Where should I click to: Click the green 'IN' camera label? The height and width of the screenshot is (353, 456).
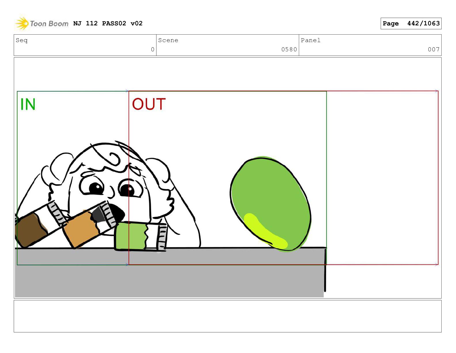[28, 104]
